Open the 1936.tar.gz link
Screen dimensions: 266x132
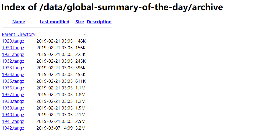coord(13,88)
